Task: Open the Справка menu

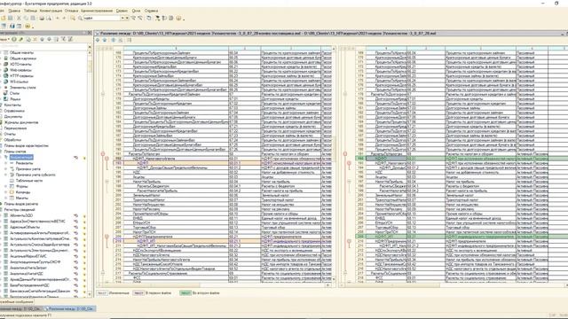Action: 151,11
